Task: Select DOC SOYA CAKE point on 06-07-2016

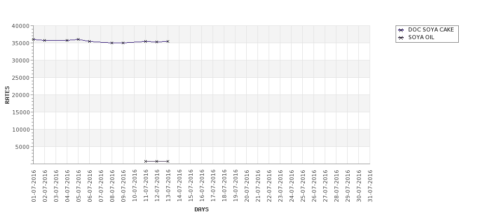Action: [x=89, y=41]
